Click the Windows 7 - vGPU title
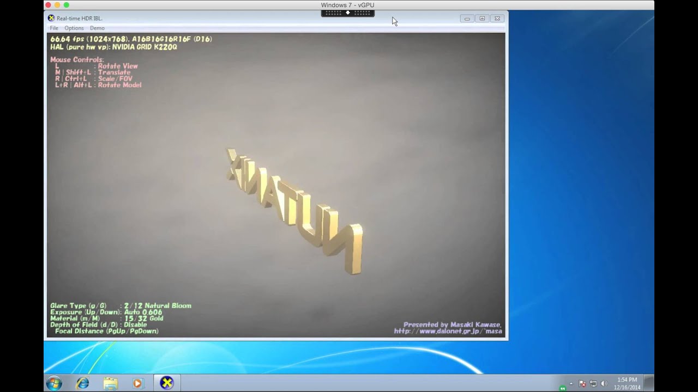This screenshot has height=392, width=698. (x=348, y=5)
